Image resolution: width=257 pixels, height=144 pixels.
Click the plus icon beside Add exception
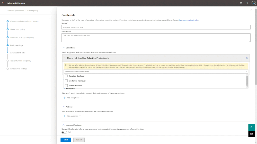tap(64, 98)
